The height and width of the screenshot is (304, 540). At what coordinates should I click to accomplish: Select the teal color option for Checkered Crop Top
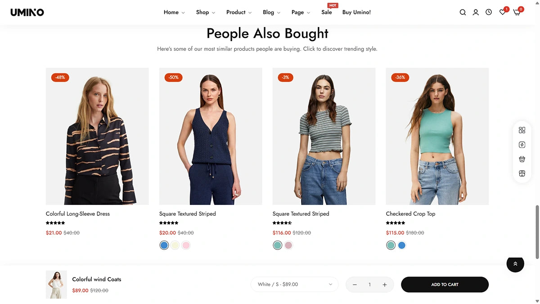pyautogui.click(x=391, y=245)
